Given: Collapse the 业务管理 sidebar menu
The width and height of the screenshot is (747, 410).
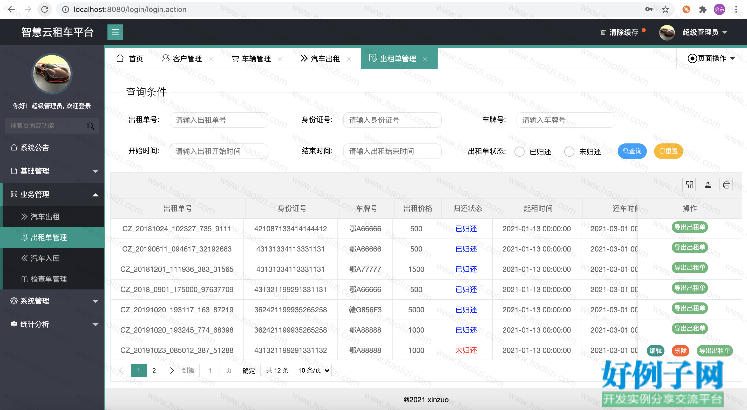Looking at the screenshot, I should pos(52,195).
